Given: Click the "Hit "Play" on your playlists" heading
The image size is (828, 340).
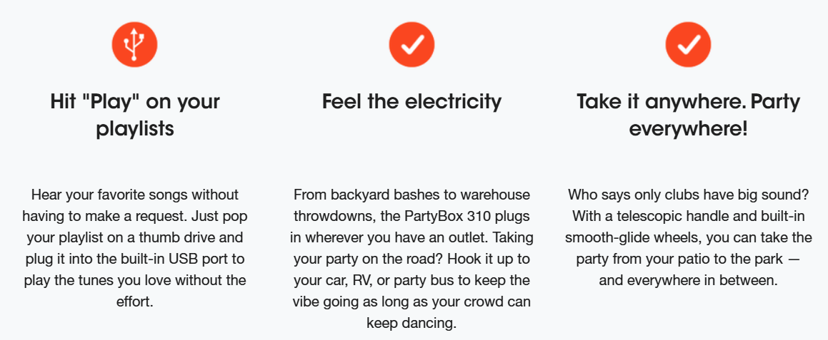Looking at the screenshot, I should [134, 114].
